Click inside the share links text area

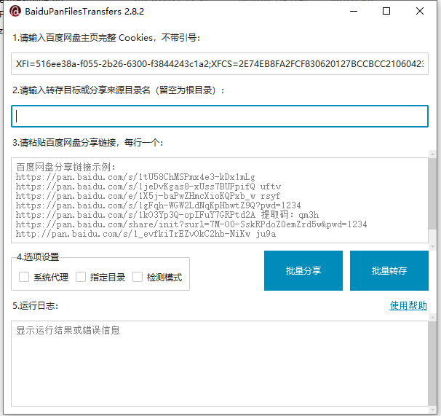click(x=218, y=200)
